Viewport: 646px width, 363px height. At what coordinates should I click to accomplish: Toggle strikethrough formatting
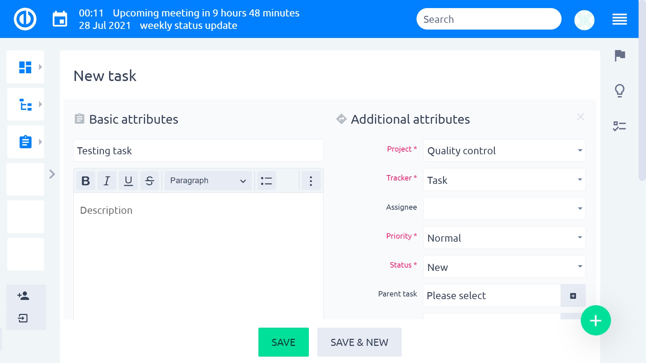(150, 181)
